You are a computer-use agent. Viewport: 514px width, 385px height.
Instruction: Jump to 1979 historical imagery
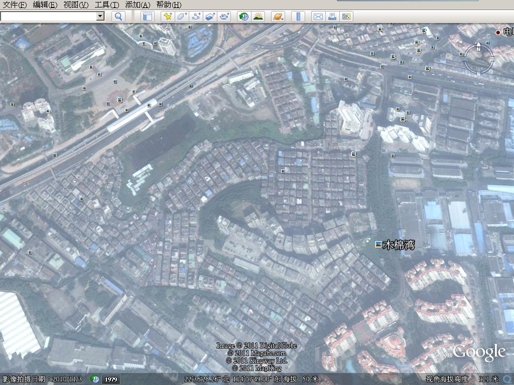point(111,379)
